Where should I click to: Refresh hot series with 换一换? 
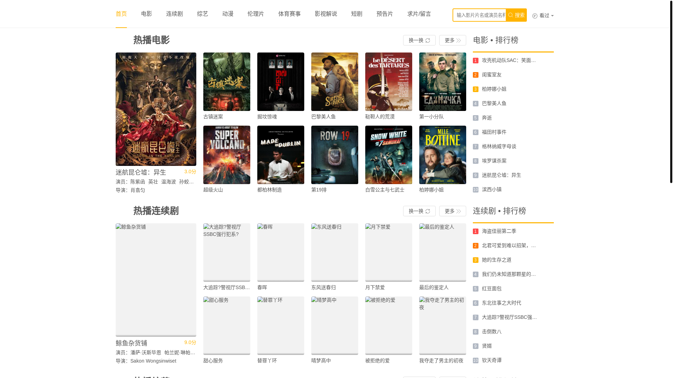[419, 211]
